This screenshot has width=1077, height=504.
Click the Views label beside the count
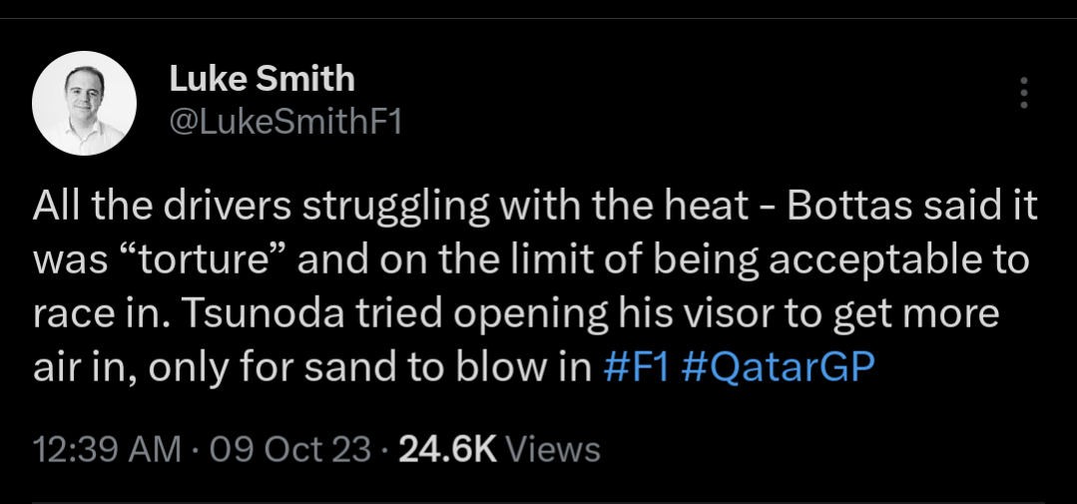pos(553,449)
